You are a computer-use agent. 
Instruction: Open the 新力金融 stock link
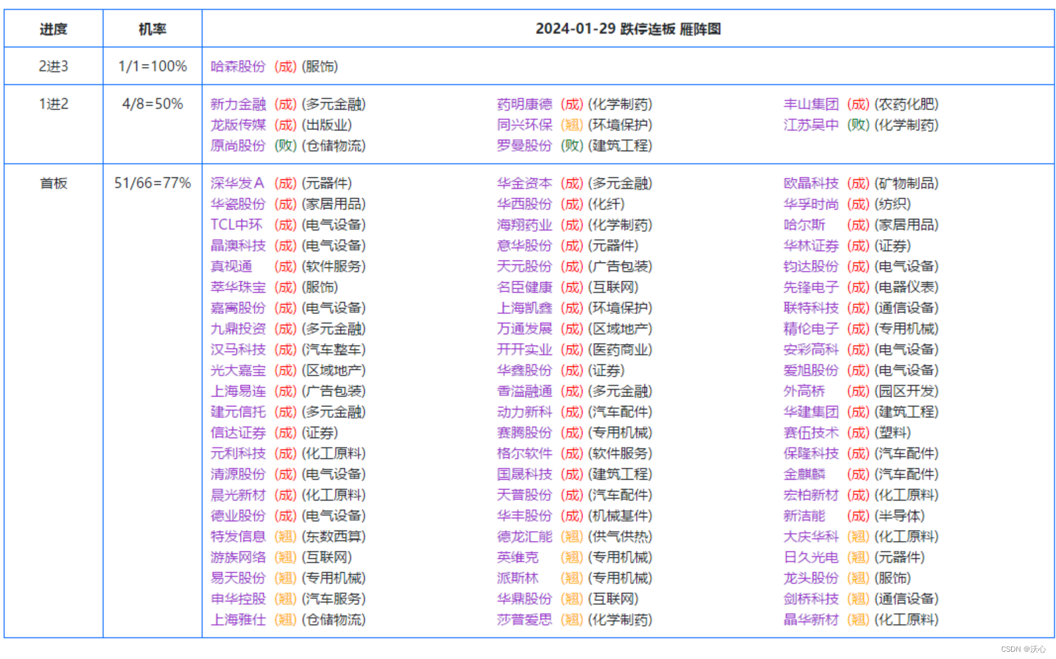238,104
